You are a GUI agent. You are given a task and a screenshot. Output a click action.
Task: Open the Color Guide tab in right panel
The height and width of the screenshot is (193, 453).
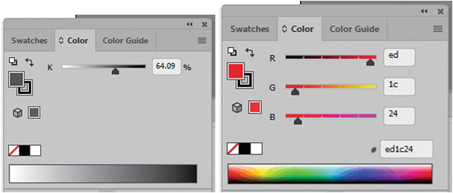point(354,29)
